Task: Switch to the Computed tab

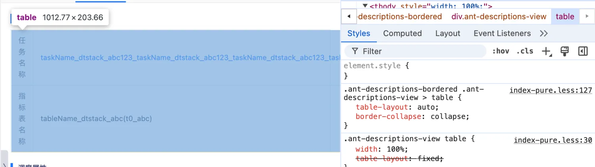Action: coord(402,34)
